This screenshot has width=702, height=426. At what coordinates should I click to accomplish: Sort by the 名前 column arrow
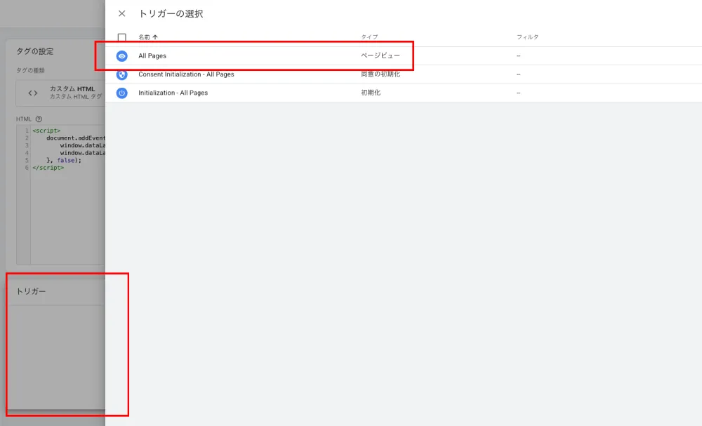(x=155, y=37)
